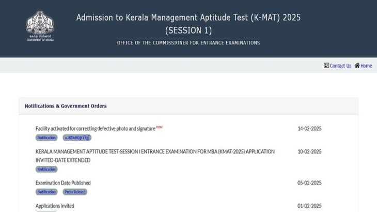Click the red new tag on first notification

click(159, 127)
